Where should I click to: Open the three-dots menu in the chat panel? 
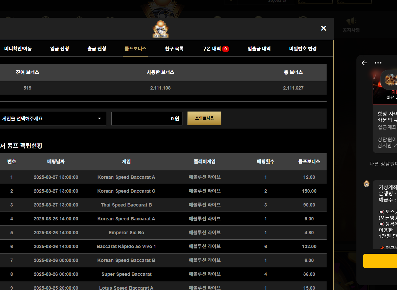[x=378, y=63]
